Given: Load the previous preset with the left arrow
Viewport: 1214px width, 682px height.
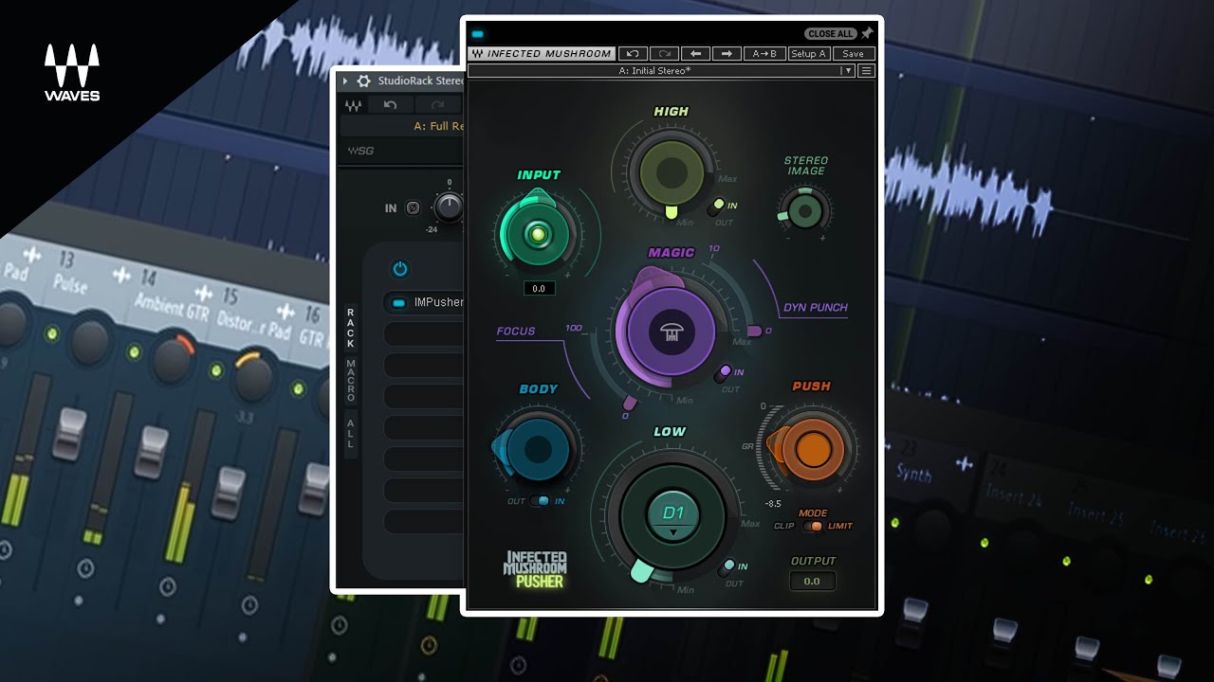Looking at the screenshot, I should [x=695, y=54].
